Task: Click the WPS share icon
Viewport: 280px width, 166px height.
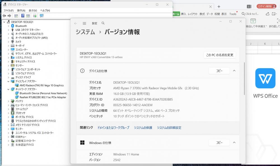Action: (267, 14)
